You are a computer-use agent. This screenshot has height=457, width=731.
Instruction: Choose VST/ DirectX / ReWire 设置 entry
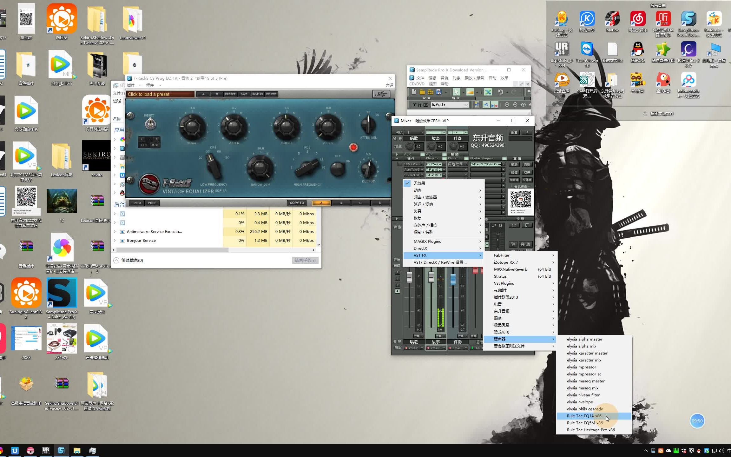coord(444,262)
